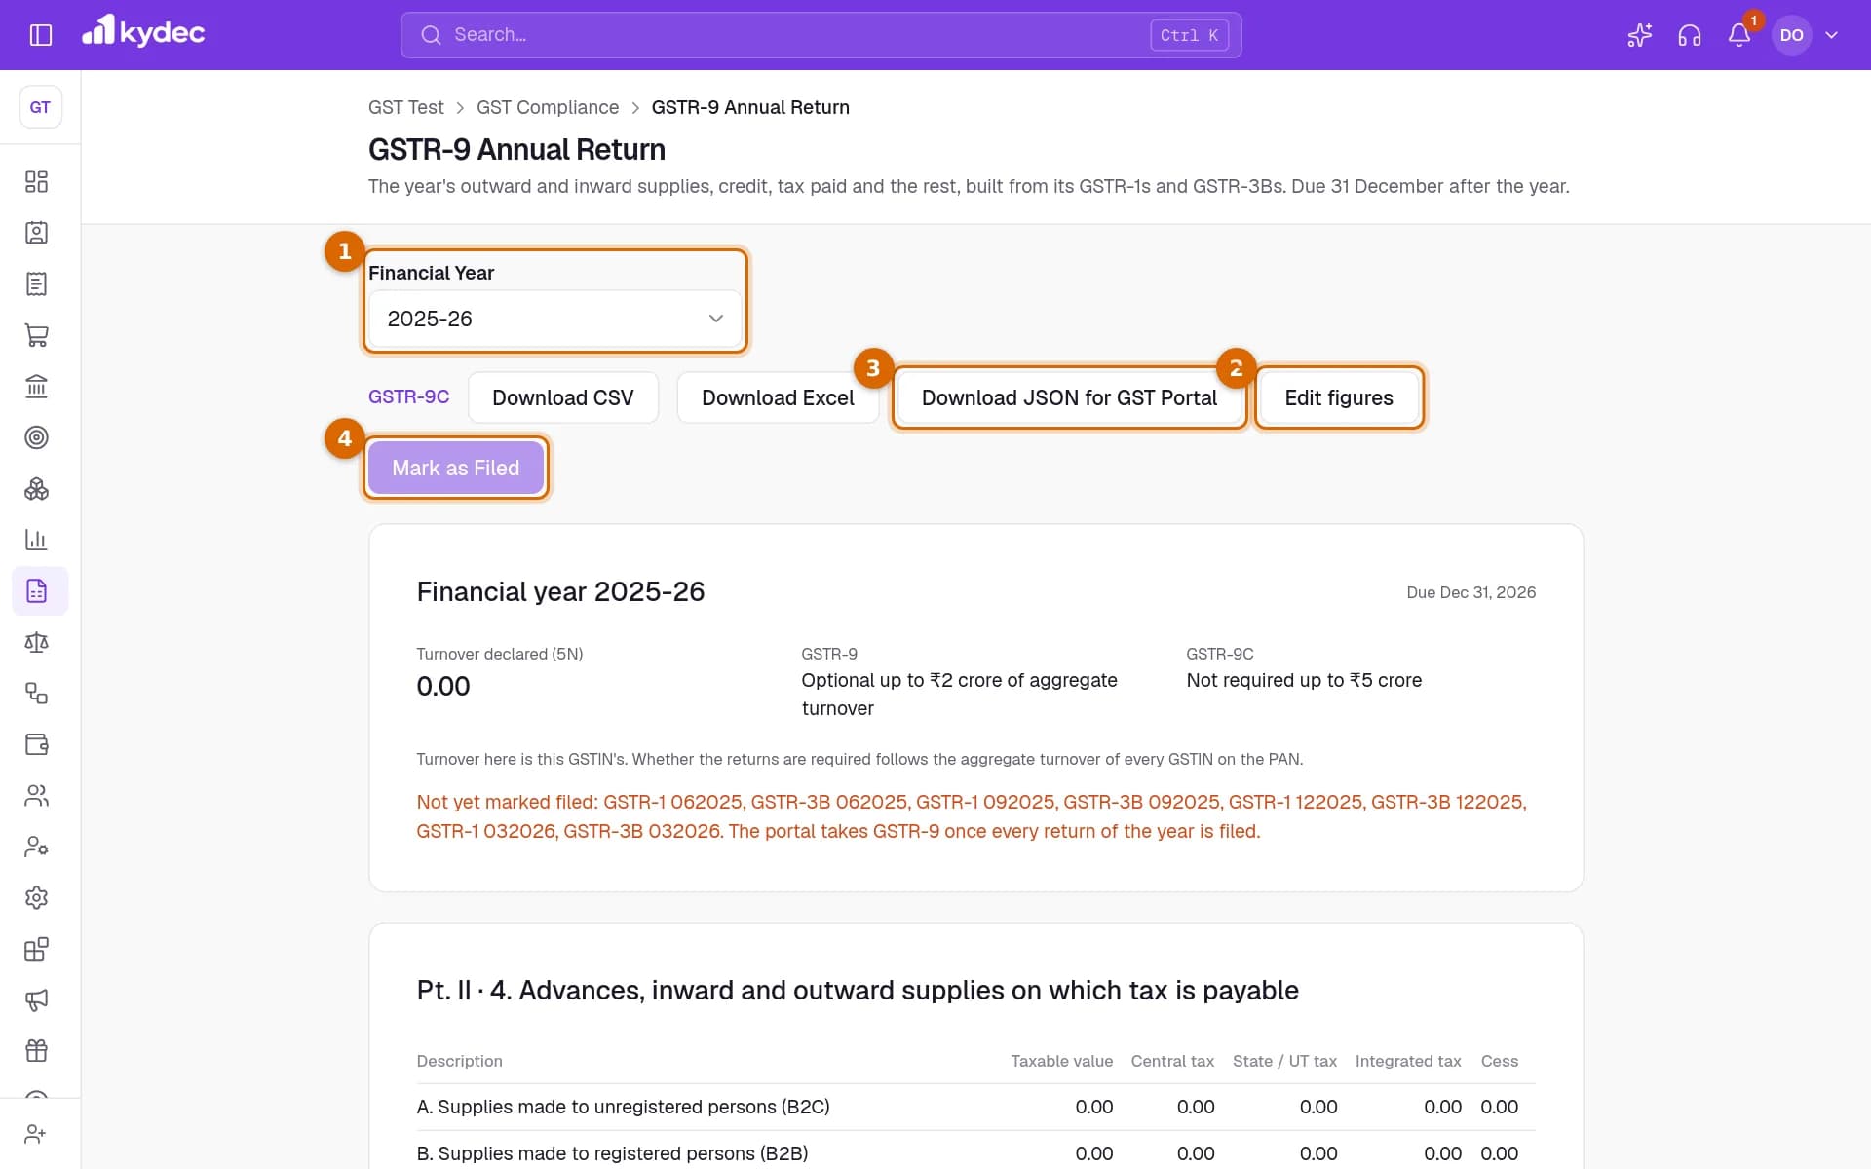Open the contacts icon in sidebar
The image size is (1871, 1169).
pyautogui.click(x=36, y=233)
